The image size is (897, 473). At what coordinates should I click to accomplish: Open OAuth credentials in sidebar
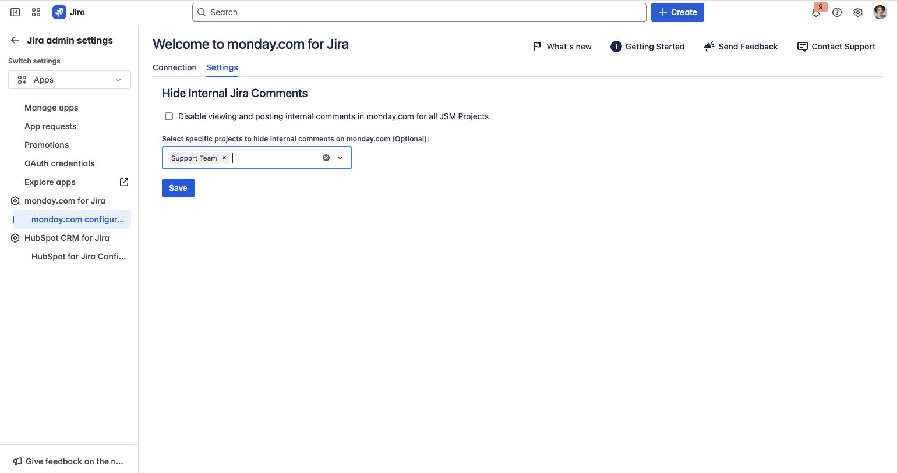[x=59, y=163]
